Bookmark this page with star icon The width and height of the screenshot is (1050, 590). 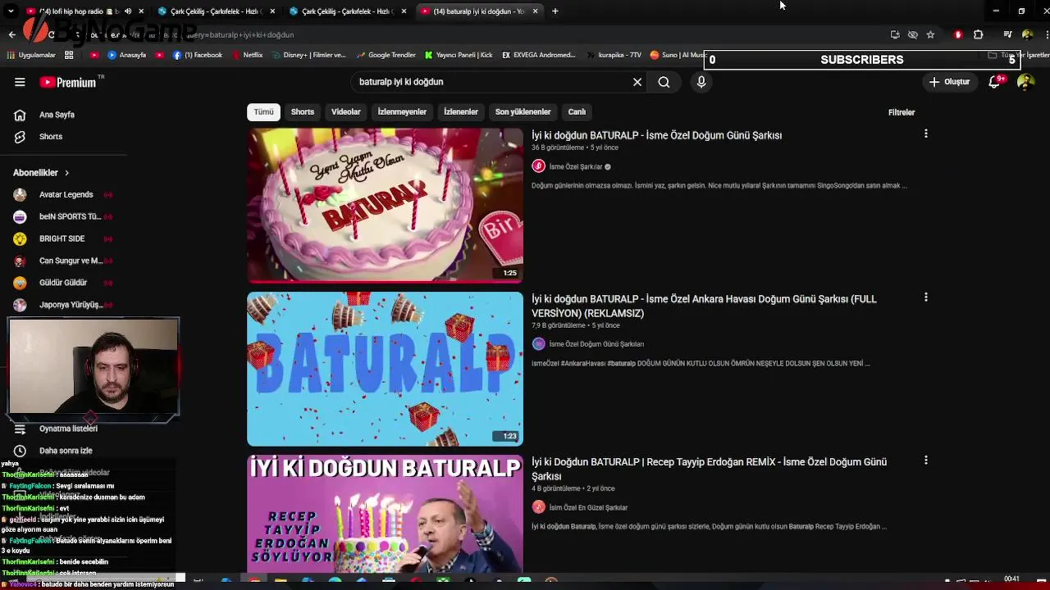pyautogui.click(x=930, y=34)
